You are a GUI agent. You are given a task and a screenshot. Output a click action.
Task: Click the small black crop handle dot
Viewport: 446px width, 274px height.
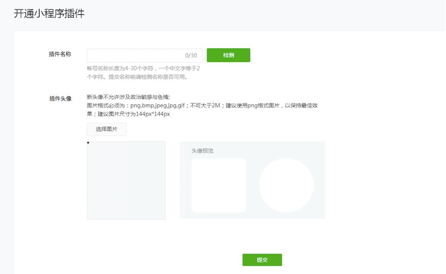click(88, 143)
